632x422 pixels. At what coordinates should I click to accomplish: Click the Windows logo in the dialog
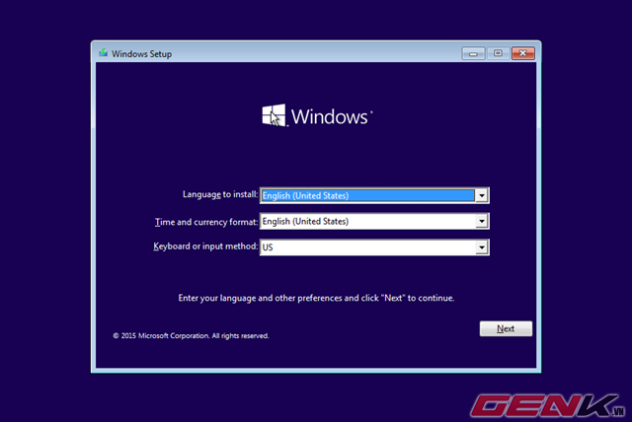coord(275,115)
